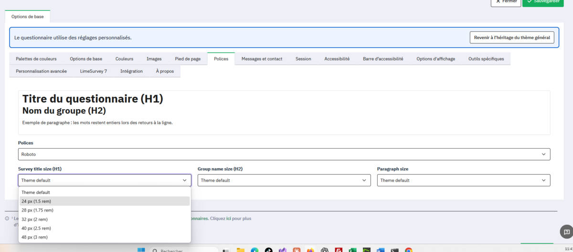
Task: Switch to the Palettes de couleurs tab
Action: coord(36,59)
